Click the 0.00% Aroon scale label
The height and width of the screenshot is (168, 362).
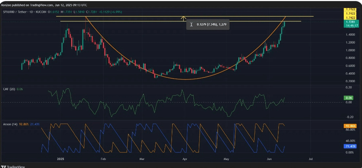coord(350,152)
